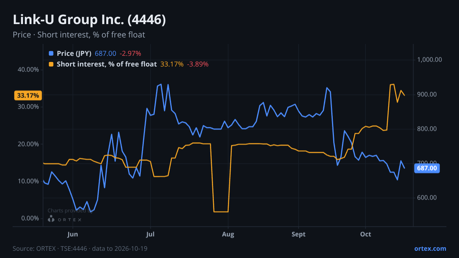The image size is (459, 258).
Task: Click the Price · Short interest subtitle
Action: 79,35
